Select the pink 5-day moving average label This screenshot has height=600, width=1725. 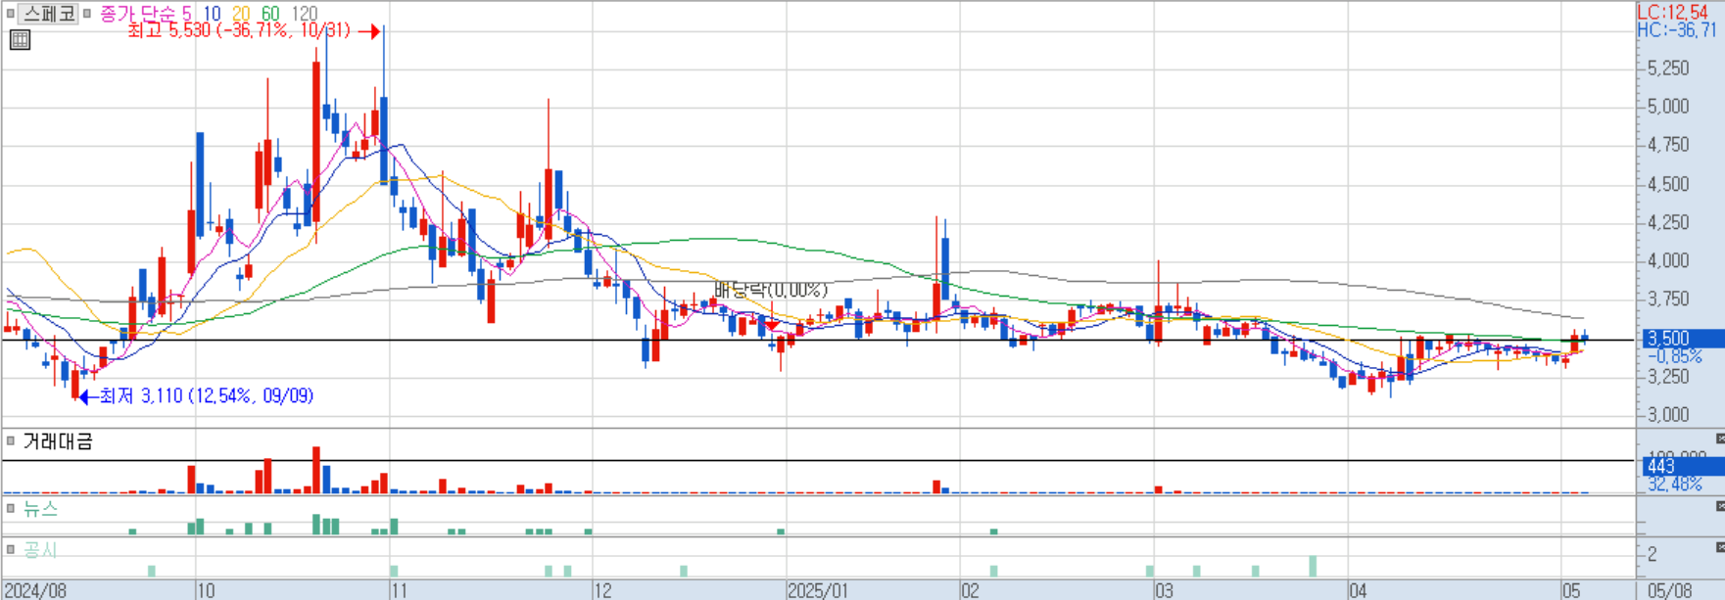(x=186, y=14)
